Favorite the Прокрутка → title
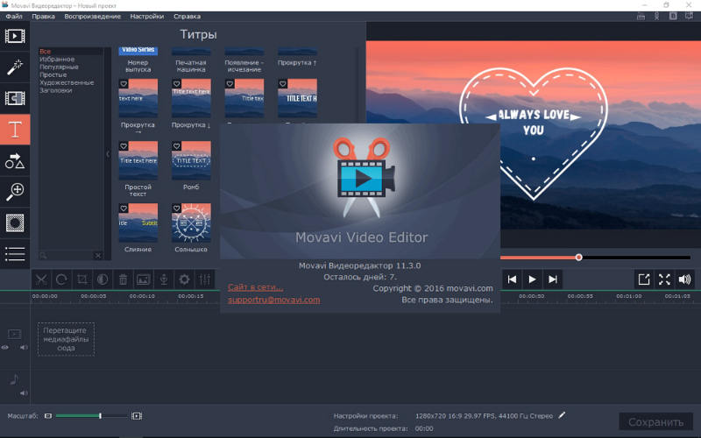The width and height of the screenshot is (701, 438). pos(124,83)
